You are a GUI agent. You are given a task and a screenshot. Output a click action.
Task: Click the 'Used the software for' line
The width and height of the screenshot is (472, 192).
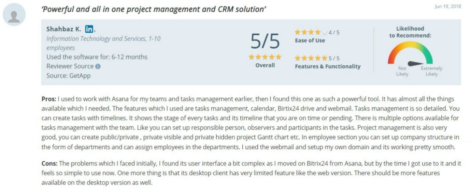97,57
